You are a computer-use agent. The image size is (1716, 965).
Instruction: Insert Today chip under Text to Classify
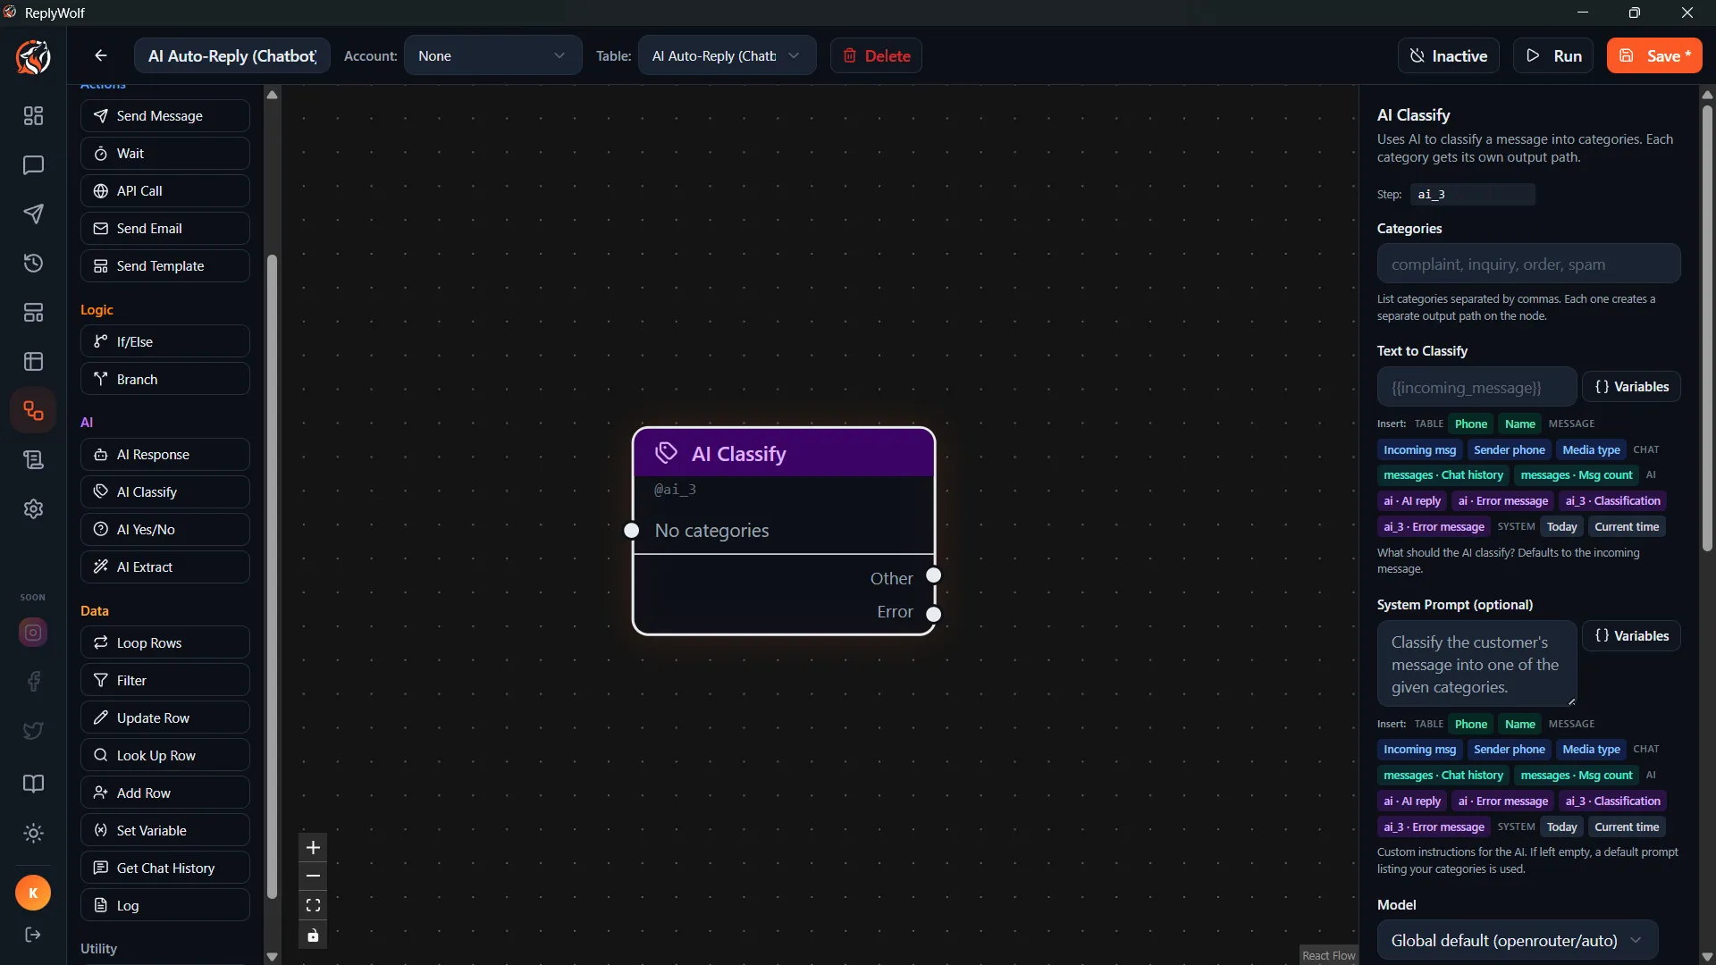(x=1561, y=527)
